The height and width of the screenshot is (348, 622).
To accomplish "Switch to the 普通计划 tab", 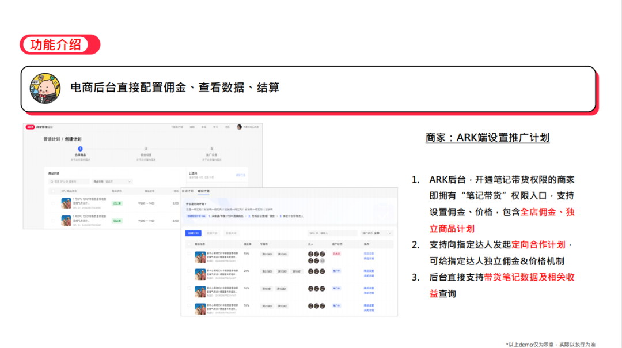I will tap(188, 191).
